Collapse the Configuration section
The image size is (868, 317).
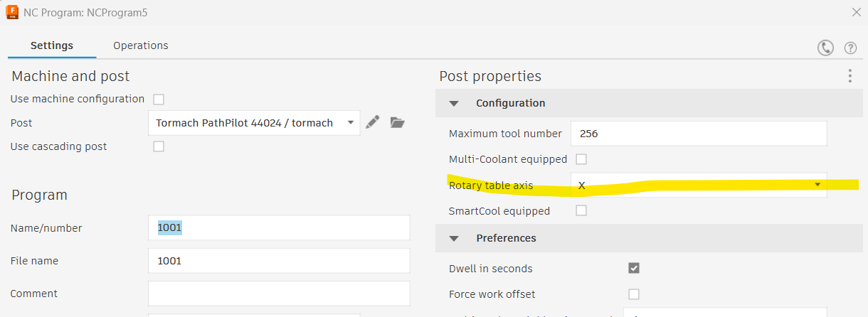pos(454,103)
